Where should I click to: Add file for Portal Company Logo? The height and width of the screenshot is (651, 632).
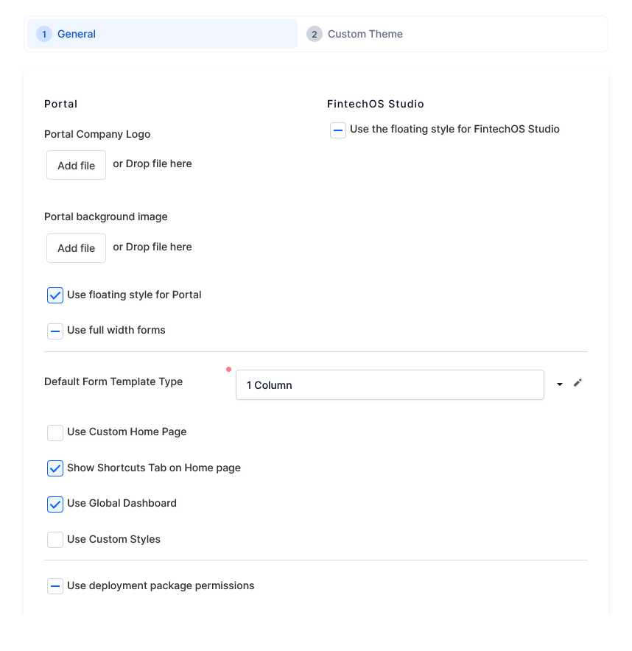coord(77,166)
